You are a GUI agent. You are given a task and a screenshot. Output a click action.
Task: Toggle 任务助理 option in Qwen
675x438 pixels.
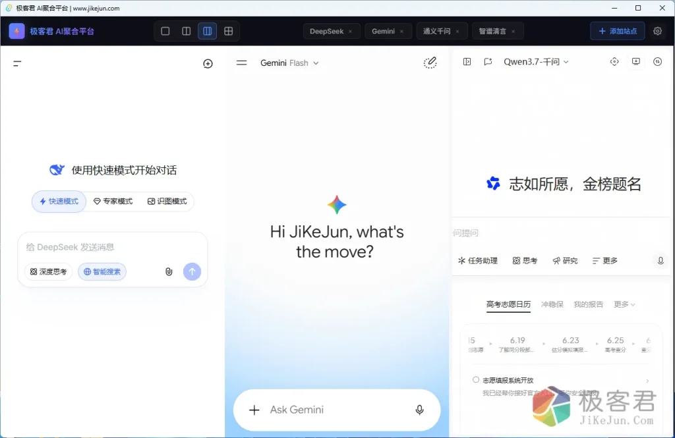tap(478, 261)
